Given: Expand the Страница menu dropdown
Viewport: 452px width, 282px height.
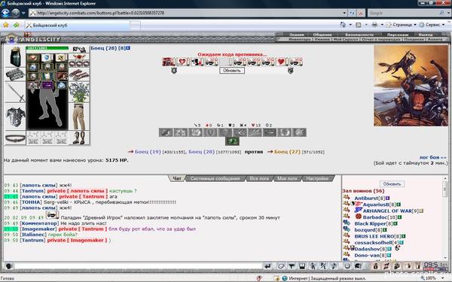Looking at the screenshot, I should (x=415, y=25).
